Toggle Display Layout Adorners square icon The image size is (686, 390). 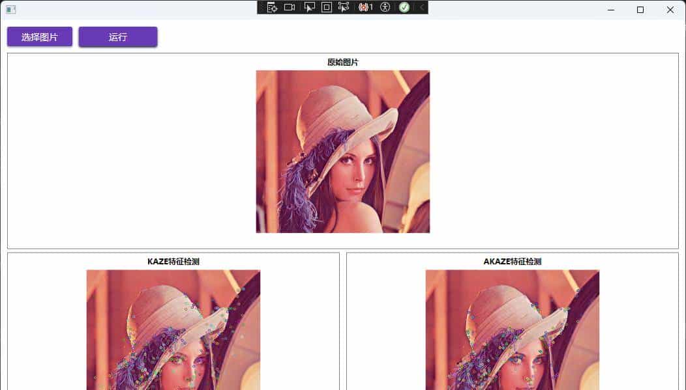(327, 7)
